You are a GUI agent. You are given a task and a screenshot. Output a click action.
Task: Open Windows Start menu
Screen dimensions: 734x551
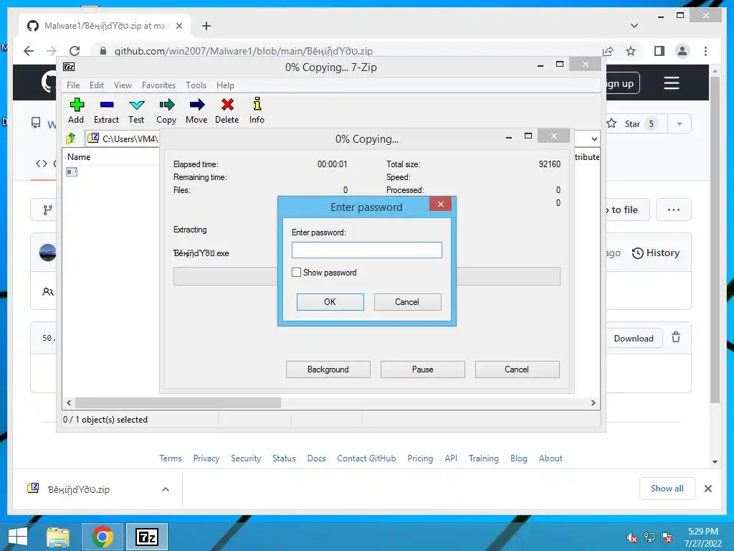pos(18,537)
